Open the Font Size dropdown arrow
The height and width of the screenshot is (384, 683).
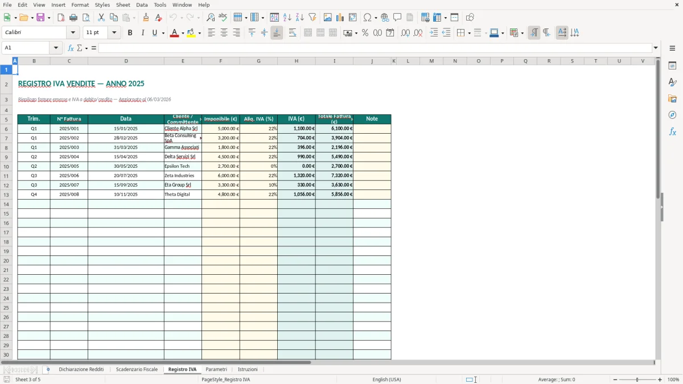[114, 32]
